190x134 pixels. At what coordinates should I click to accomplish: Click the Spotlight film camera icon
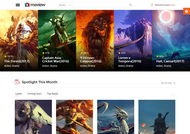17,82
